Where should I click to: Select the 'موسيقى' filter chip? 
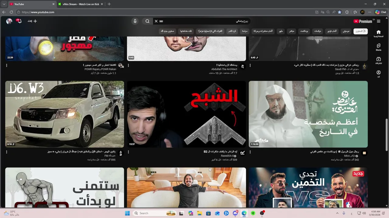(x=346, y=31)
